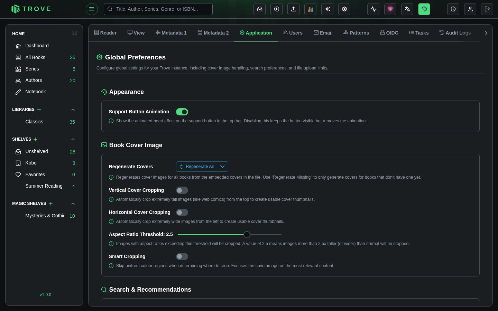Collapse the Libraries section chevron

coord(73,110)
